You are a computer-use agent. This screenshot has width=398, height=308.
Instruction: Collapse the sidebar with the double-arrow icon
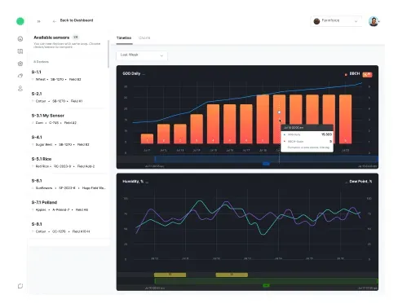[x=39, y=21]
